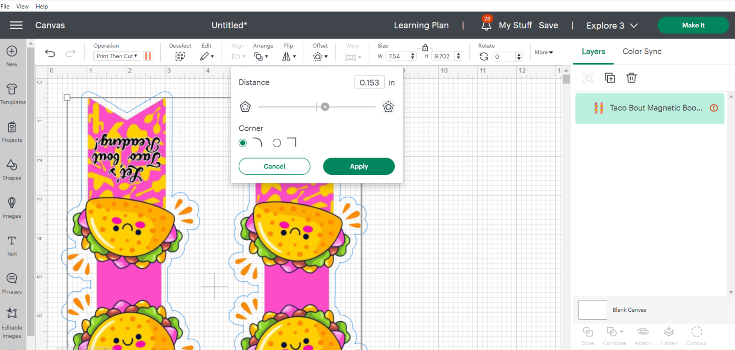Click the Distance input field
The height and width of the screenshot is (350, 735).
tap(369, 82)
